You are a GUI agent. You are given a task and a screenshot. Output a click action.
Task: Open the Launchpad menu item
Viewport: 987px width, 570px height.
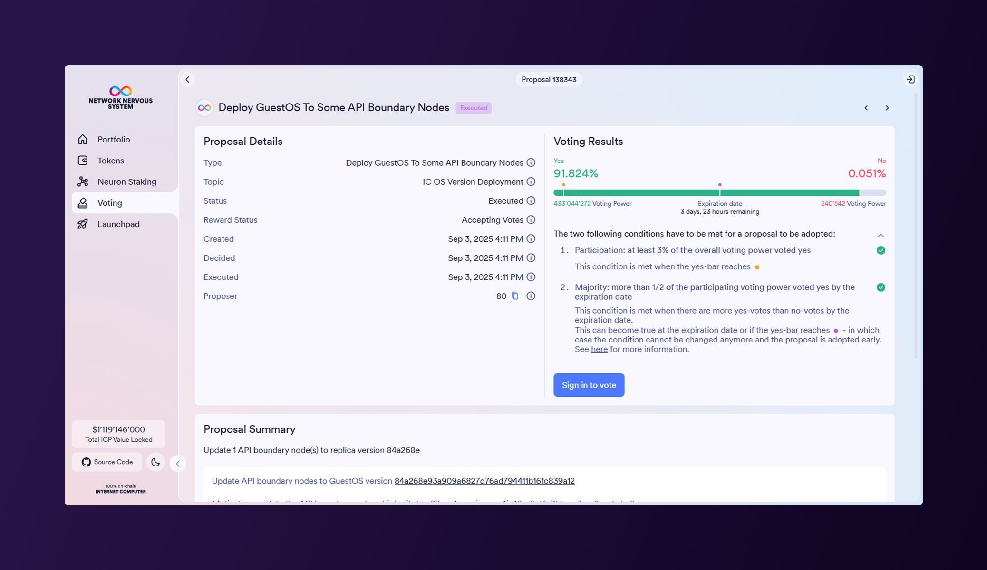[x=118, y=224]
